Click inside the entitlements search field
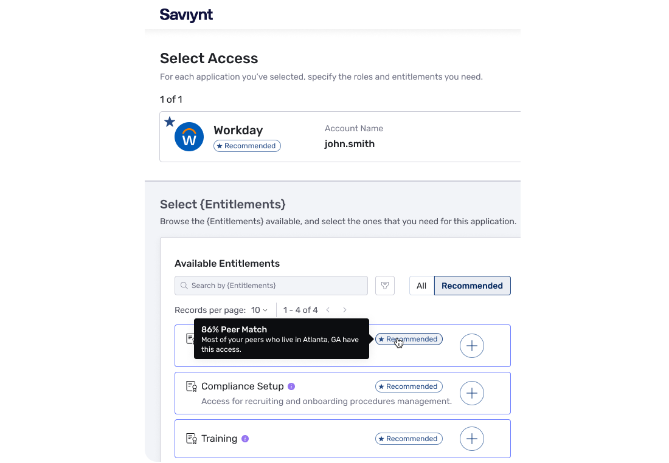 (x=271, y=286)
